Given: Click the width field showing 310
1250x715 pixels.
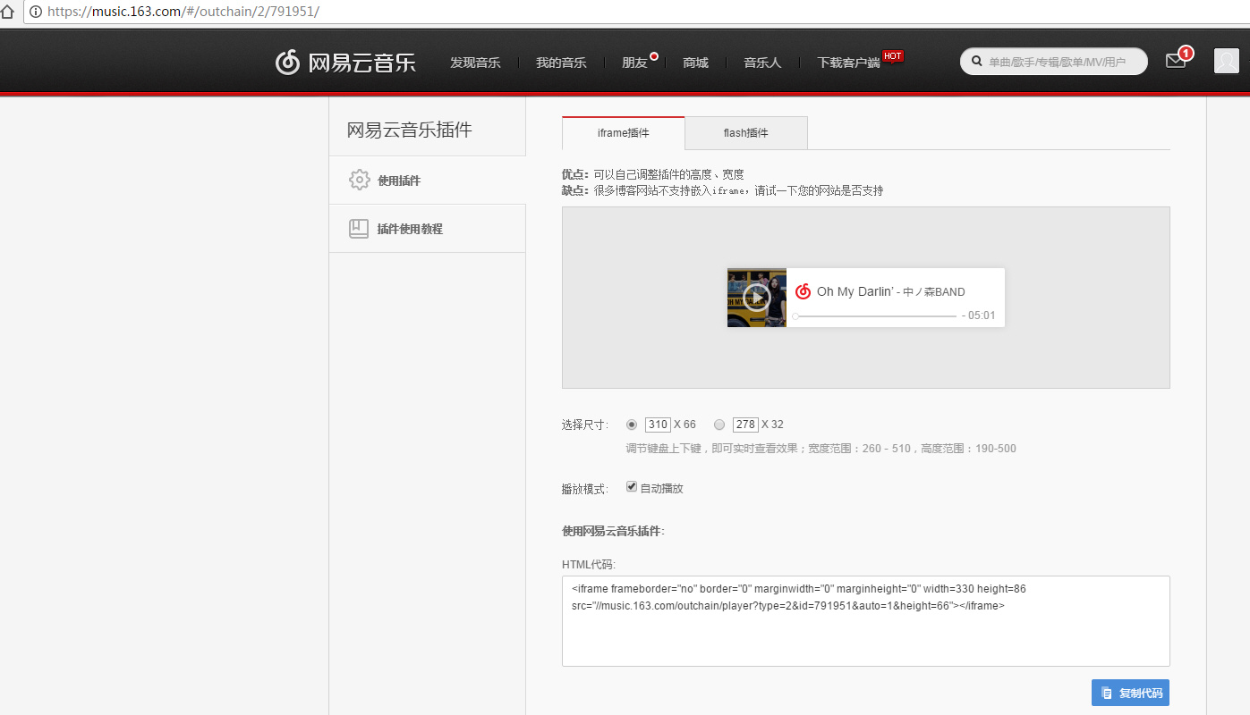Looking at the screenshot, I should click(658, 425).
